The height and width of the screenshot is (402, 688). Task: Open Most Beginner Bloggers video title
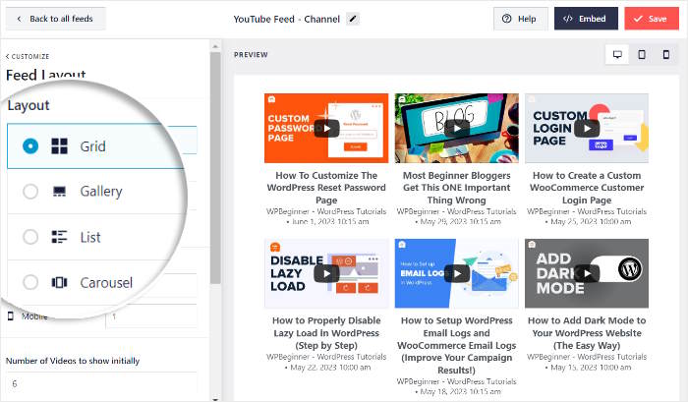click(x=457, y=188)
